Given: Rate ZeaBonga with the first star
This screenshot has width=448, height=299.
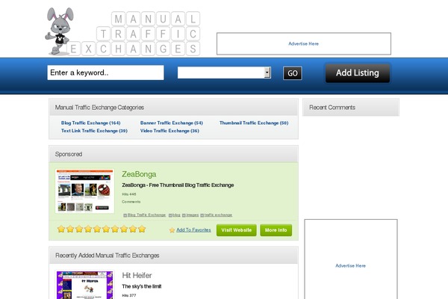Looking at the screenshot, I should coord(61,229).
